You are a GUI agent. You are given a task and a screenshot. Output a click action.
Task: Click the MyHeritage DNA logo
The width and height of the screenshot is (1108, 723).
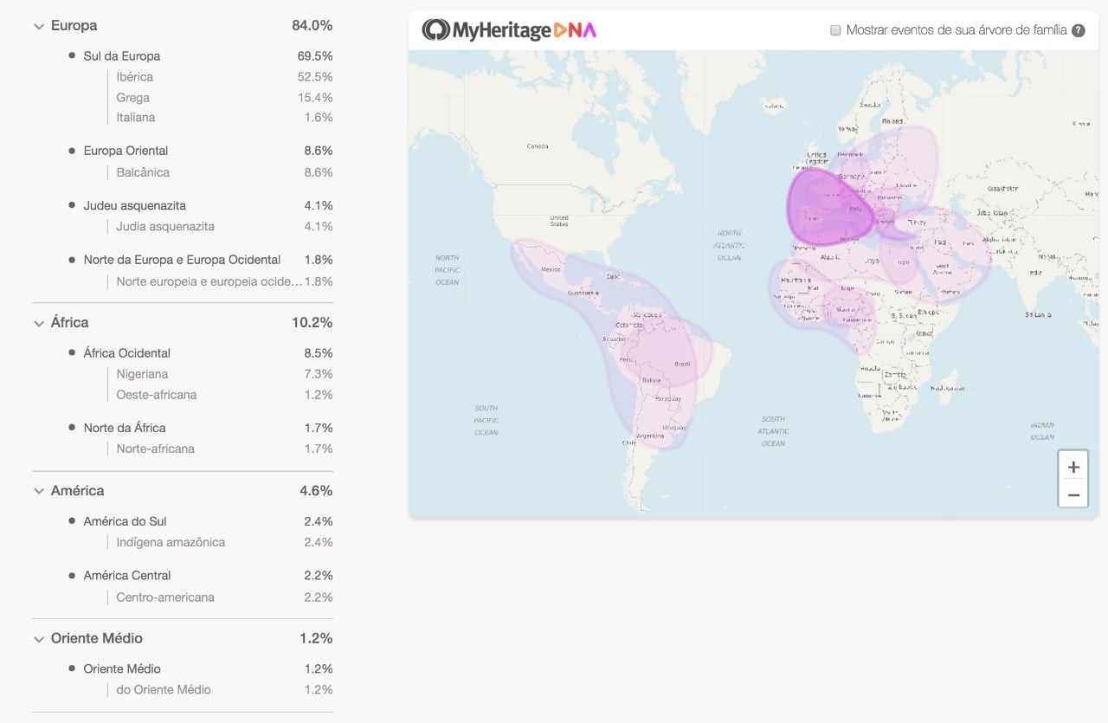[509, 30]
